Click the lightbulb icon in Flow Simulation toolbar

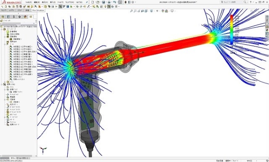pyautogui.click(x=105, y=7)
